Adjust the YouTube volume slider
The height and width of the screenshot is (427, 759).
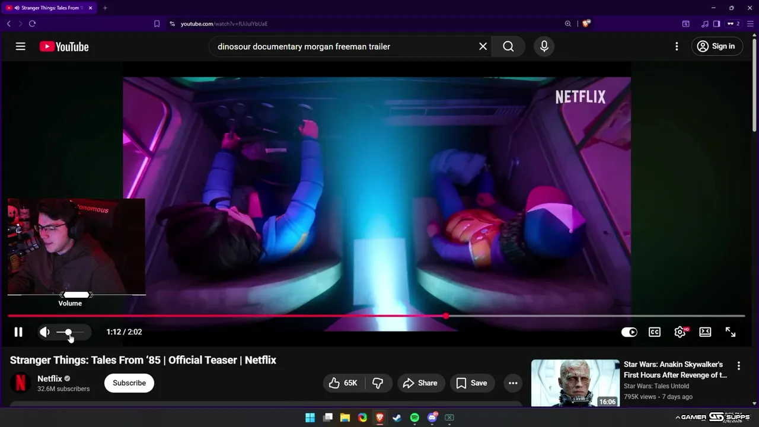[71, 332]
